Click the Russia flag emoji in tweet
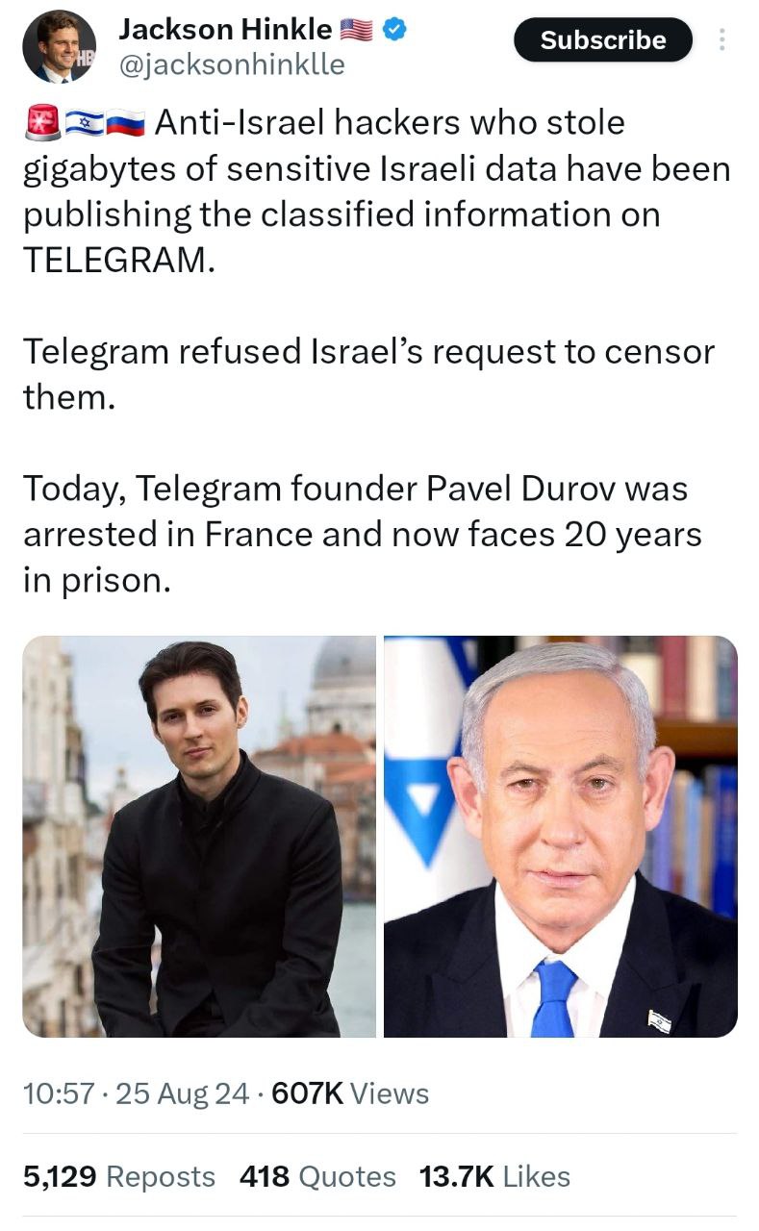The width and height of the screenshot is (759, 1231). pyautogui.click(x=125, y=123)
